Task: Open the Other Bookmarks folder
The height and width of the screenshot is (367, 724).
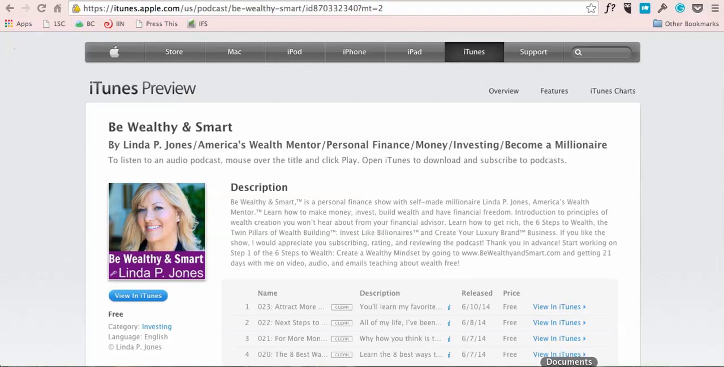Action: (x=686, y=24)
